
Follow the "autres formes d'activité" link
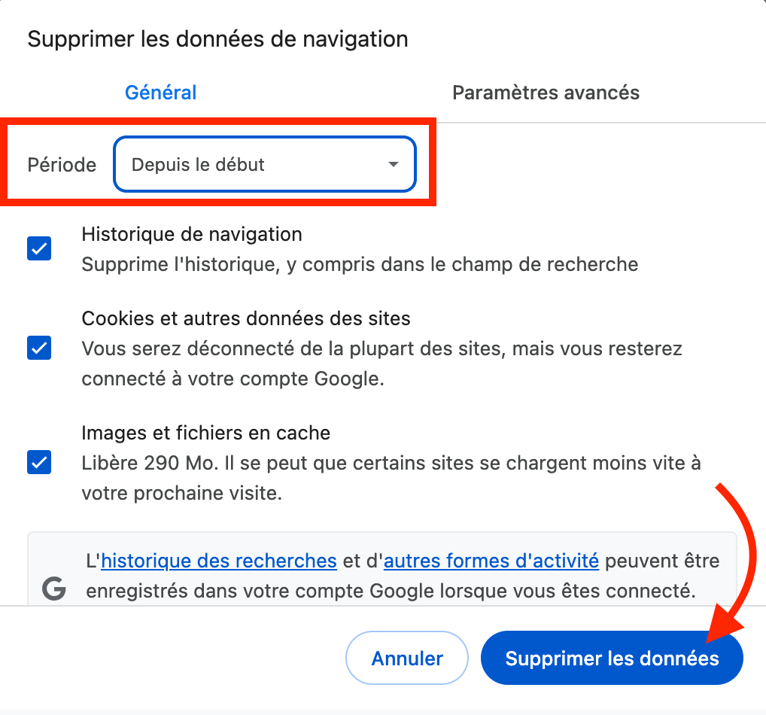pos(491,561)
